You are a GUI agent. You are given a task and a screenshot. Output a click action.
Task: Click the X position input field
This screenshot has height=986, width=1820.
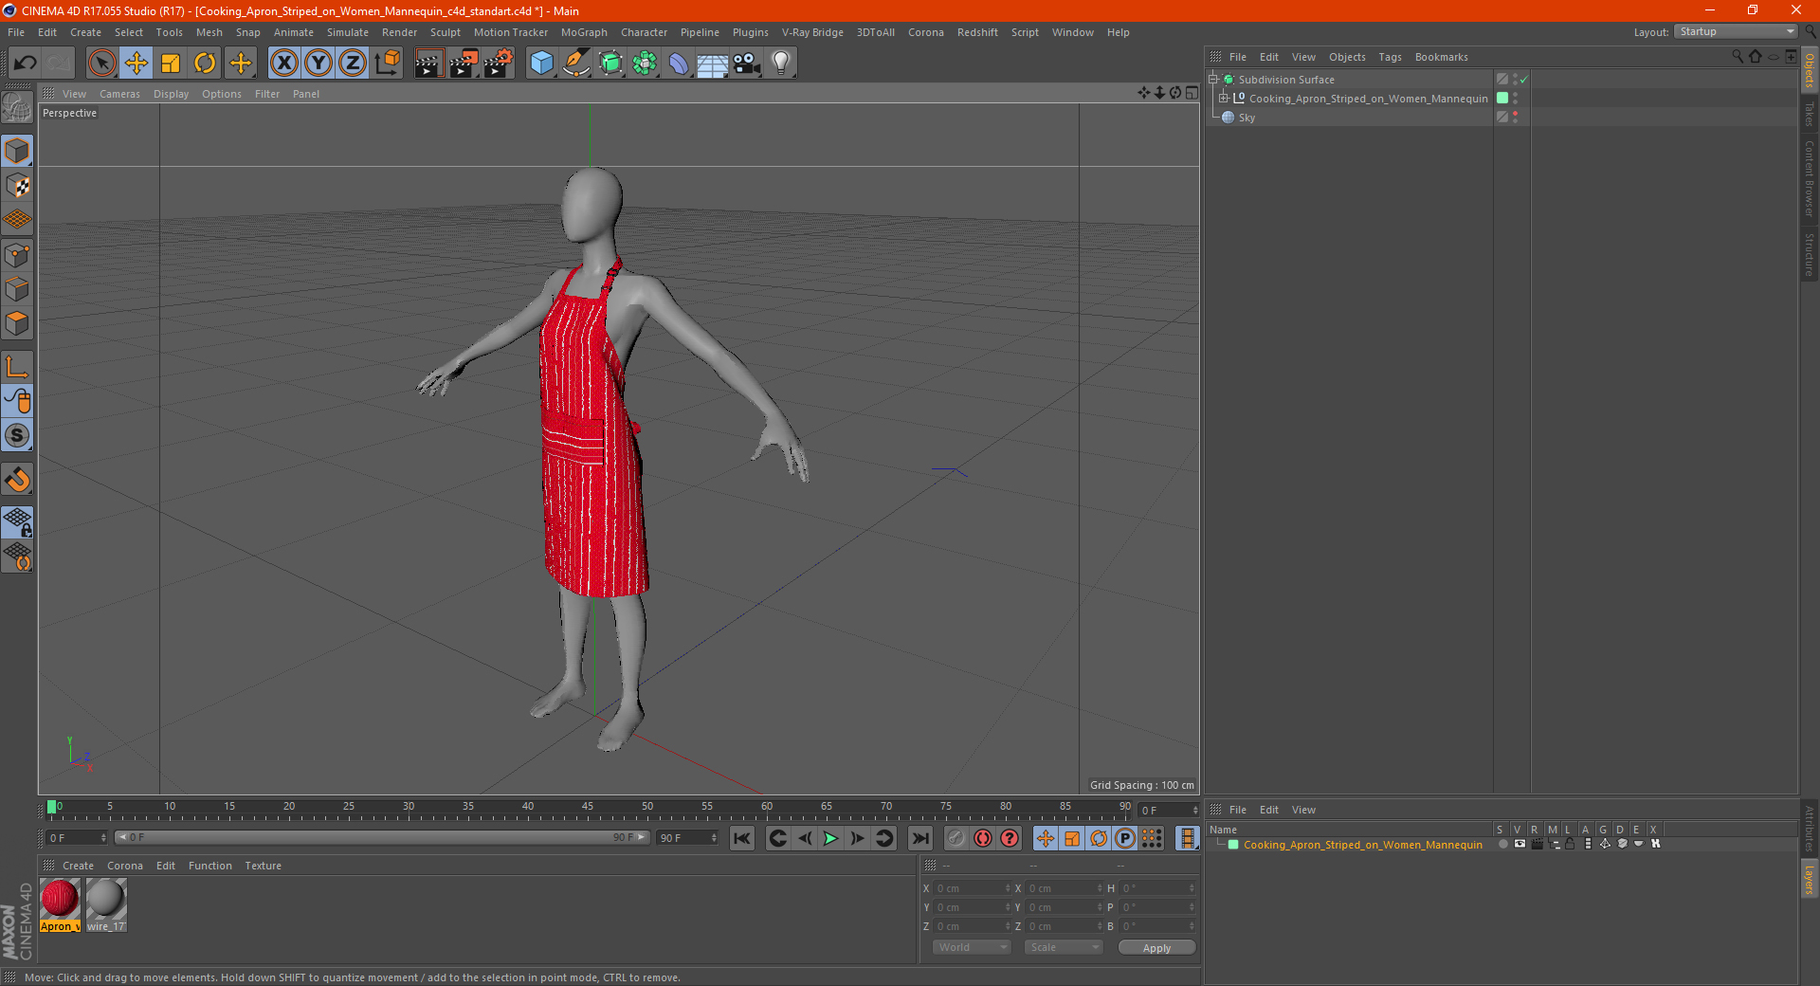coord(973,888)
